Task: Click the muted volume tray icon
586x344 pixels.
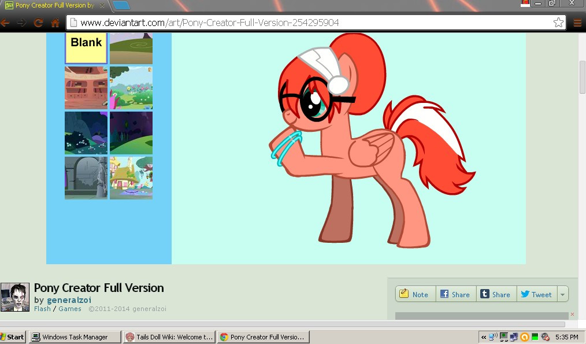Action: [x=545, y=337]
